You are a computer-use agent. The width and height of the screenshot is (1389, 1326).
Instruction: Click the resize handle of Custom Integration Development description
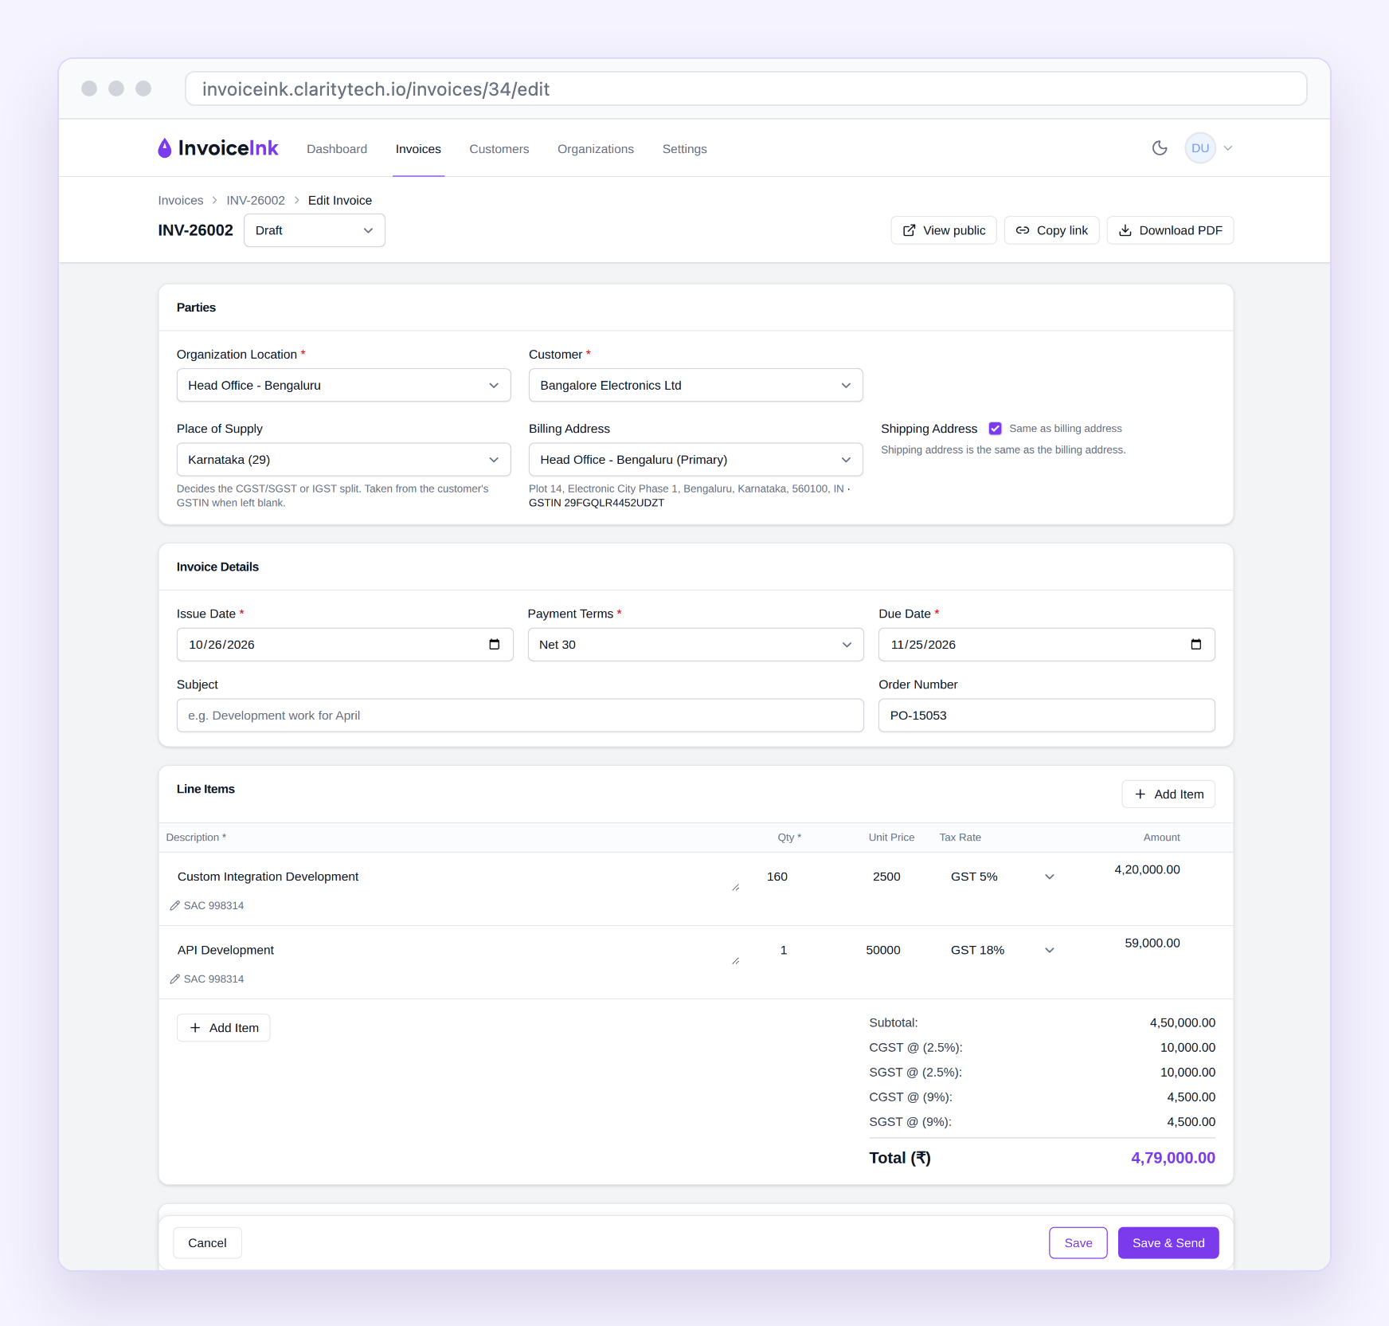pos(736,888)
